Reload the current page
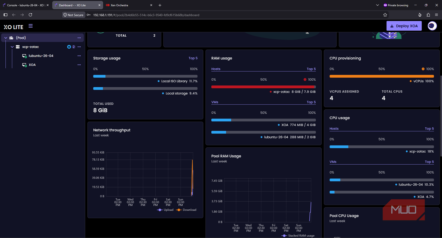Screen dimensions: 442x238 tap(30, 15)
